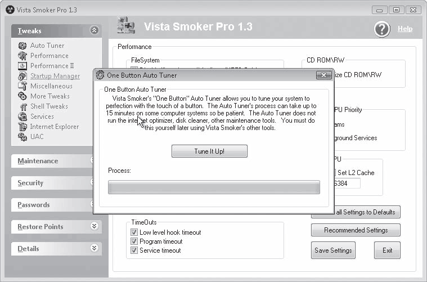Expand the Maintenance section
The image size is (427, 282).
(52, 161)
